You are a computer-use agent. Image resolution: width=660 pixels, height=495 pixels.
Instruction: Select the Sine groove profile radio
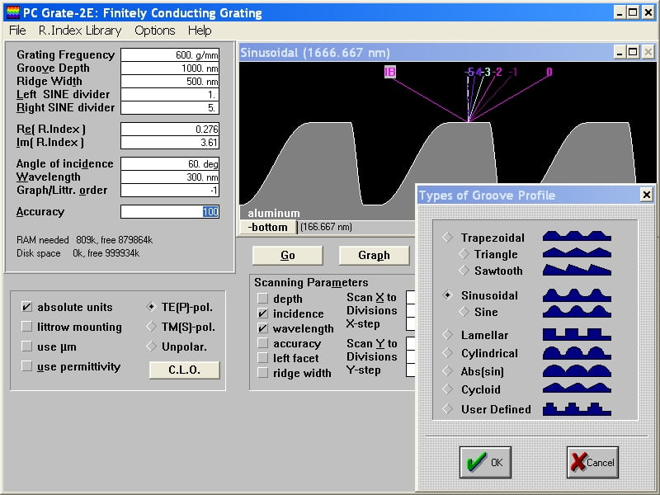coord(464,312)
